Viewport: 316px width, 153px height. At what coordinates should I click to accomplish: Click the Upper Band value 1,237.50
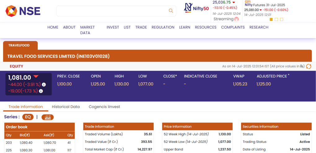[x=225, y=149]
